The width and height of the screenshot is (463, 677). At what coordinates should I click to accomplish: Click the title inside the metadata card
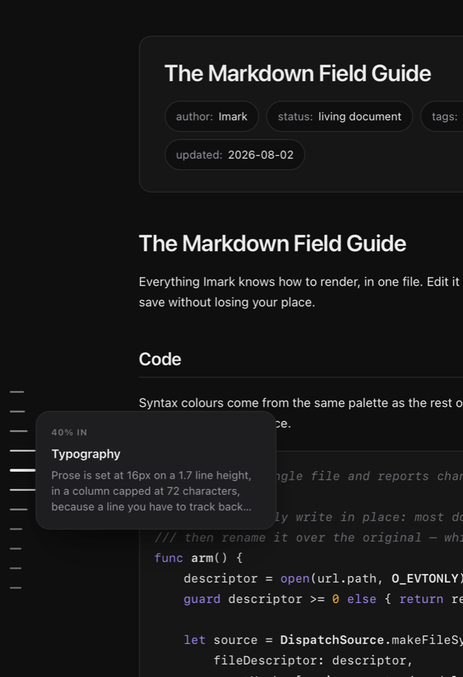click(298, 73)
